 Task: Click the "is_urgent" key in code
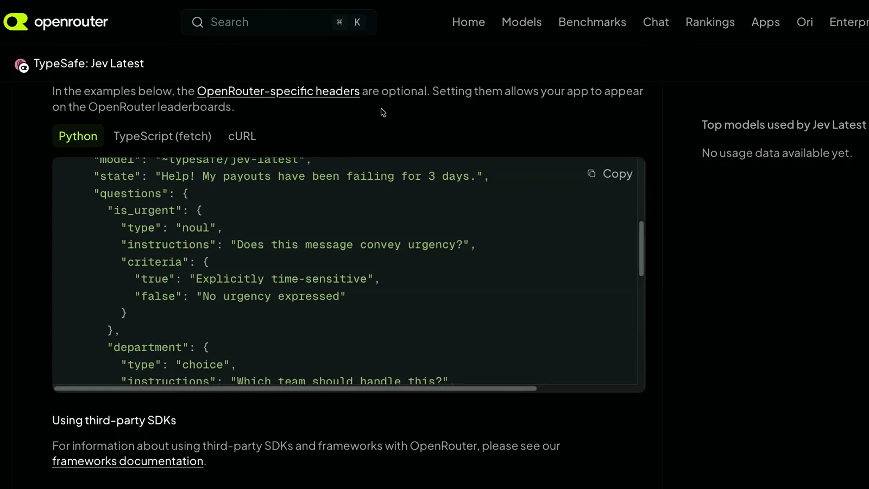coord(144,211)
